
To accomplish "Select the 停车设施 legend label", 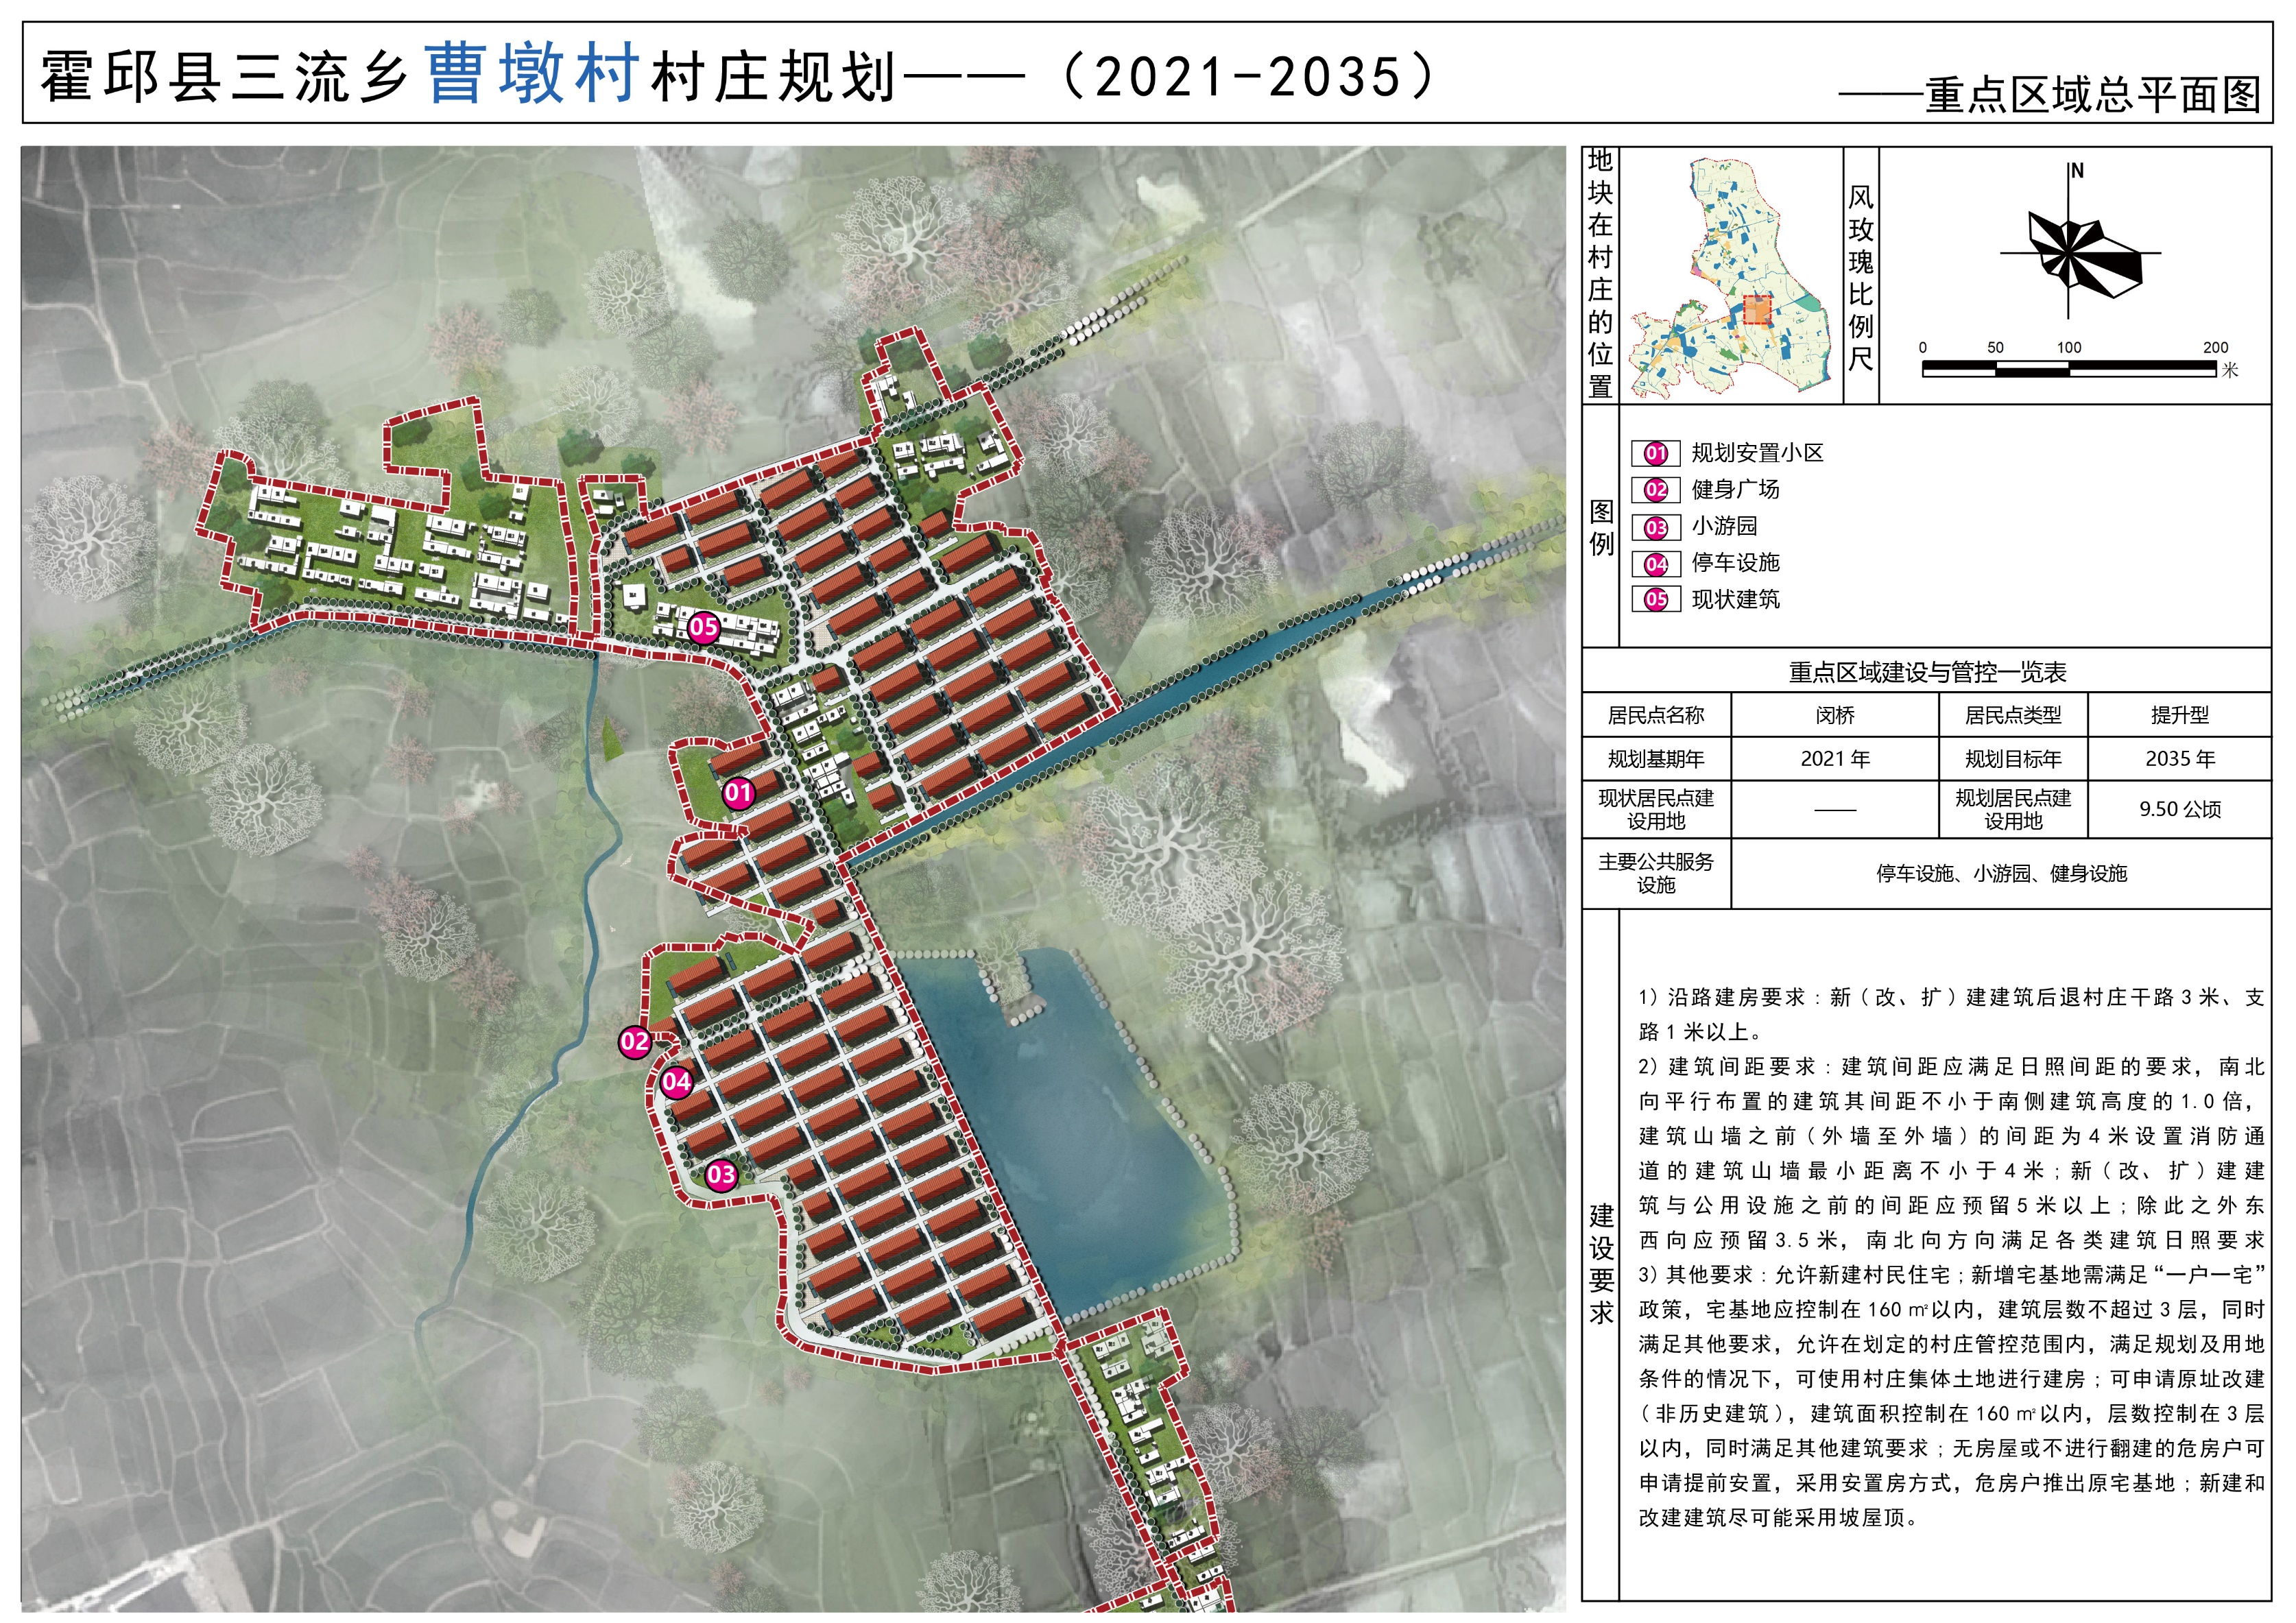I will coord(1735,563).
